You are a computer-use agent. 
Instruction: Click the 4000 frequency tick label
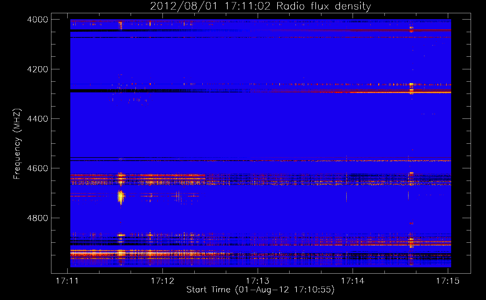[38, 19]
